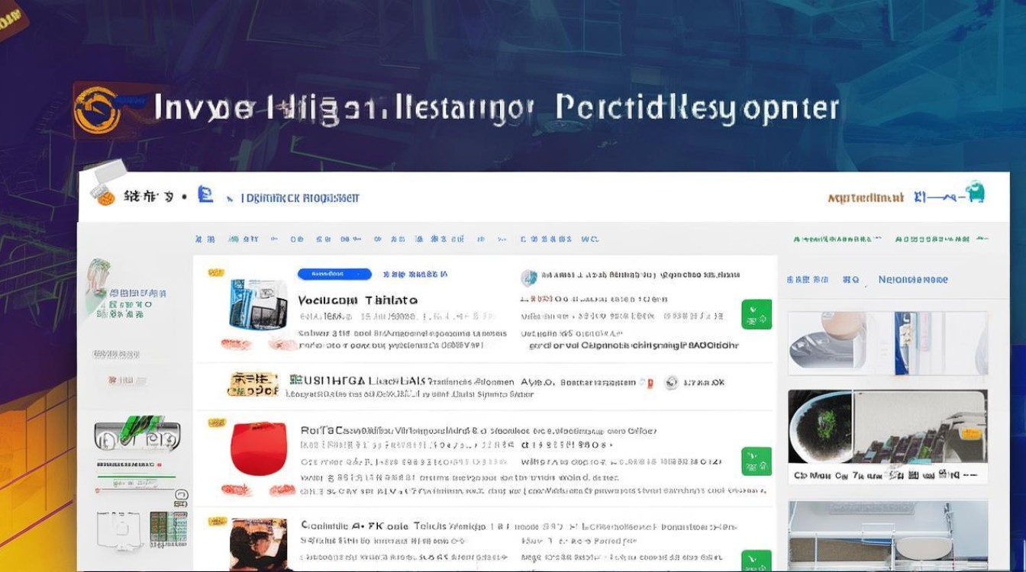Click the yellow logo in the middle banner row
The height and width of the screenshot is (572, 1026).
pos(253,384)
